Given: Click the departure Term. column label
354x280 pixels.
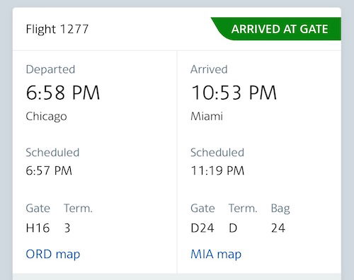Looking at the screenshot, I should coord(78,209).
